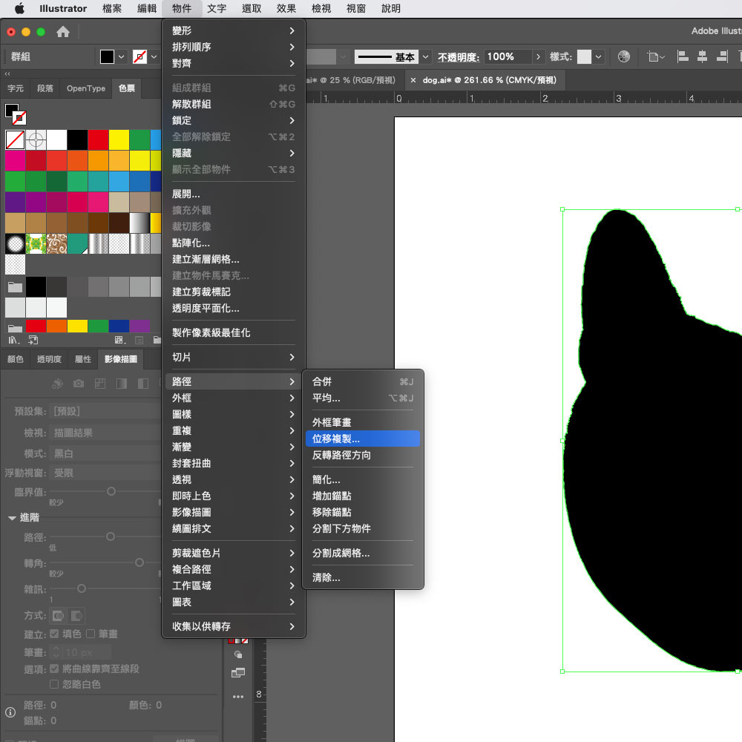Select the red swatch in the top row

pos(99,139)
